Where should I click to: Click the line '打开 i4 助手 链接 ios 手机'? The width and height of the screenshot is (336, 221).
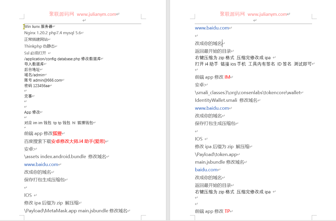point(253,64)
